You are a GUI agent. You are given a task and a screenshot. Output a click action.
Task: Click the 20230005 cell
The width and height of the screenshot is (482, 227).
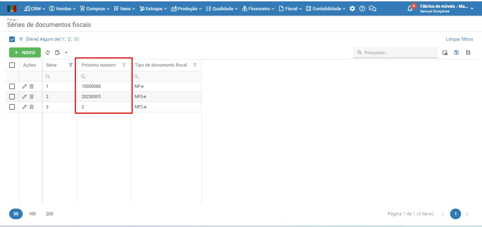click(104, 97)
